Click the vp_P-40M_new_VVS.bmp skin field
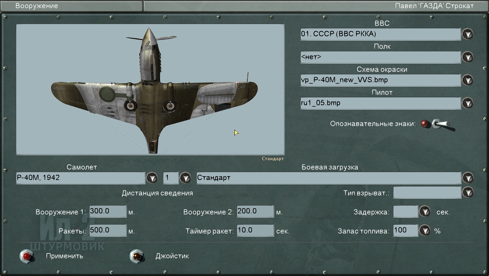This screenshot has width=489, height=276. point(380,80)
